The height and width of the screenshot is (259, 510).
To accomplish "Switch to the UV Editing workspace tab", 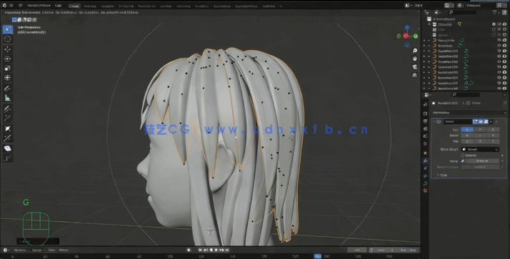I will tap(126, 6).
